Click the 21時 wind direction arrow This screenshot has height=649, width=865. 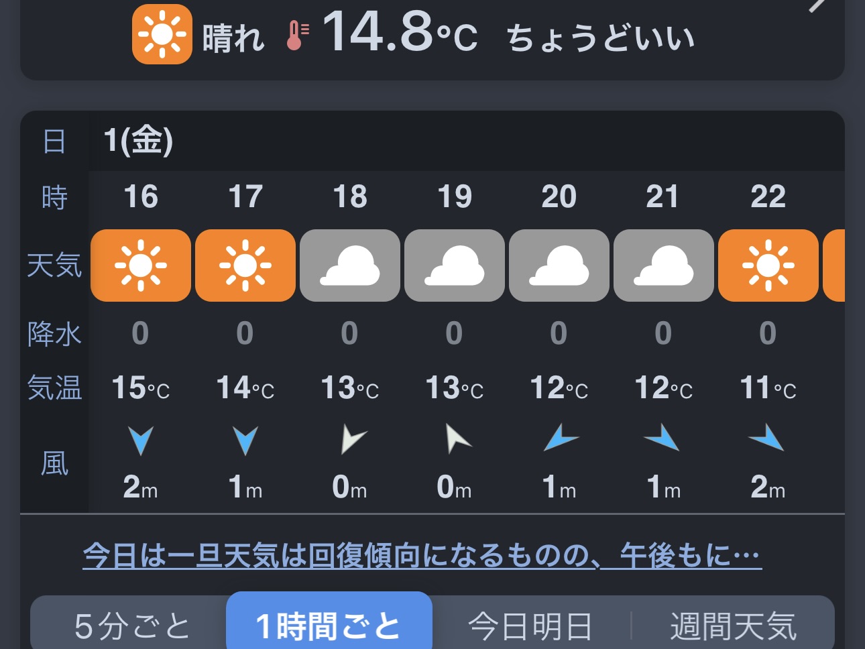click(662, 438)
